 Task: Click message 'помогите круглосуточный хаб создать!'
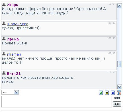point(38,78)
